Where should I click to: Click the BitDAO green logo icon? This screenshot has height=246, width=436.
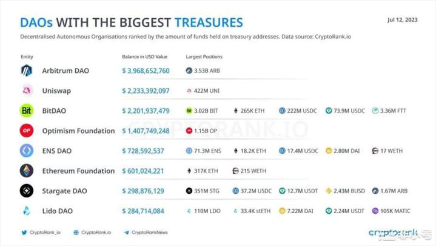27,111
